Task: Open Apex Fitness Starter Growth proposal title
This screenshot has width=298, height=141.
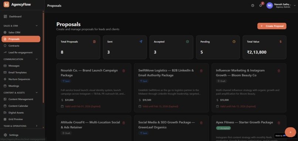Action: pos(244,122)
